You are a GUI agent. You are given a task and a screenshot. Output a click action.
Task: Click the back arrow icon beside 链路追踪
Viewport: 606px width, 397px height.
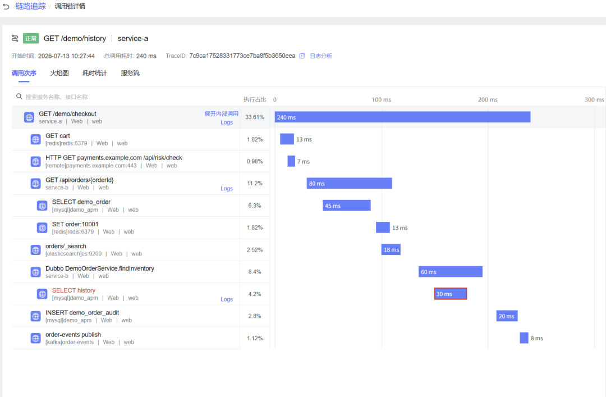tap(6, 7)
